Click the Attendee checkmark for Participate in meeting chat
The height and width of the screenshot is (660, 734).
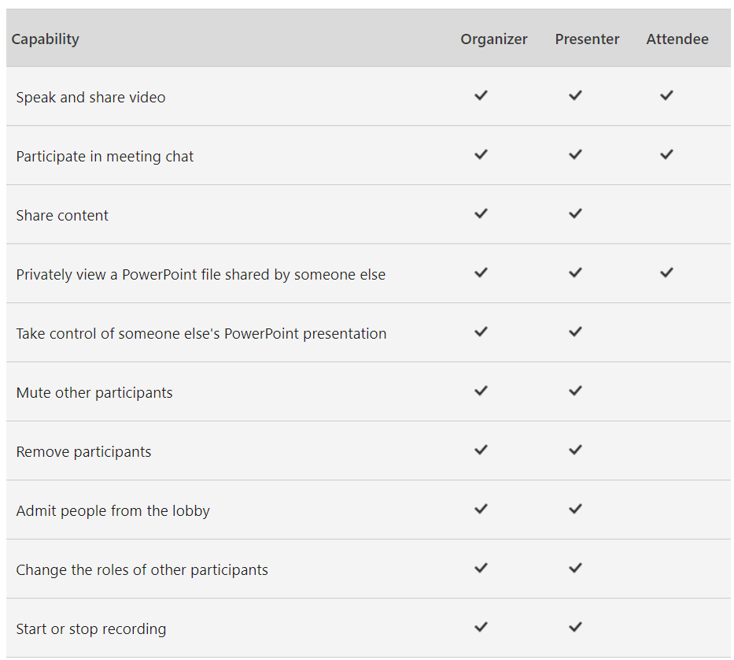point(666,154)
